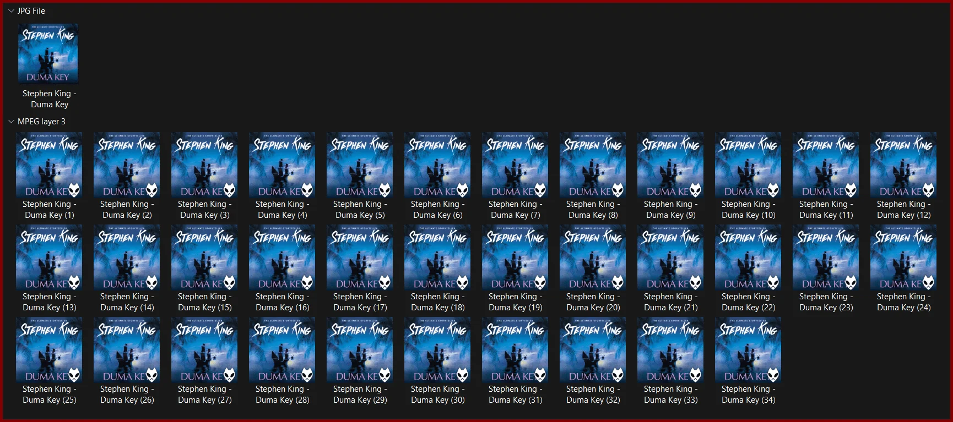Select the Duma Key (7) MP3 file icon

point(515,165)
